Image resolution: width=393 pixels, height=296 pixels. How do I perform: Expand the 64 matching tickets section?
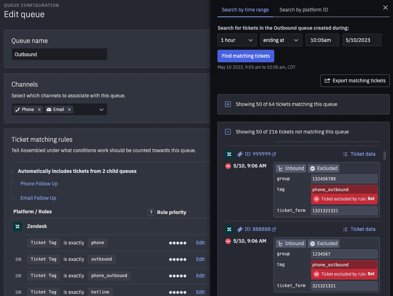point(227,105)
